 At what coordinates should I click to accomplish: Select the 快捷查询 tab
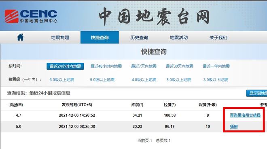pos(100,37)
